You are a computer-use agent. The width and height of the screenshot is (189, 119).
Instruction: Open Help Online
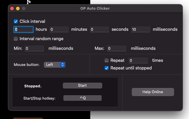click(153, 92)
